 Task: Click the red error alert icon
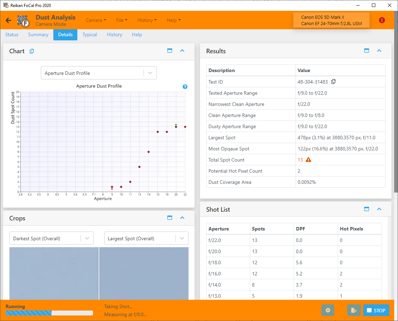coord(382,20)
